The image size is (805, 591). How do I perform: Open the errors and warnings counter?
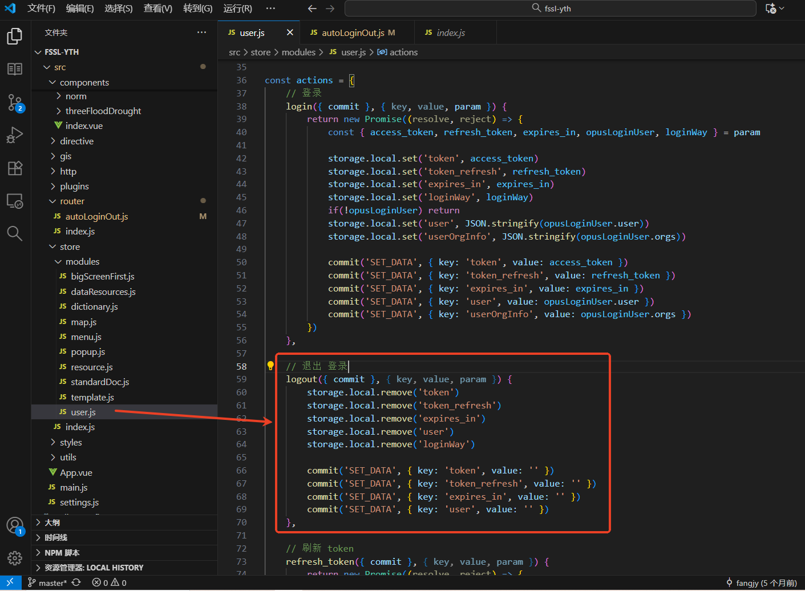point(110,582)
